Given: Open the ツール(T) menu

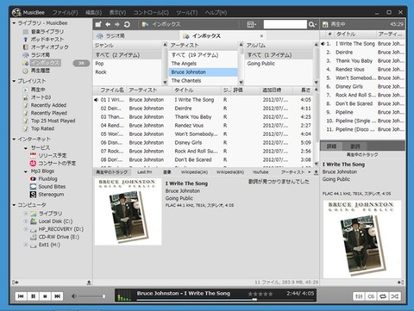Looking at the screenshot, I should pyautogui.click(x=187, y=13).
